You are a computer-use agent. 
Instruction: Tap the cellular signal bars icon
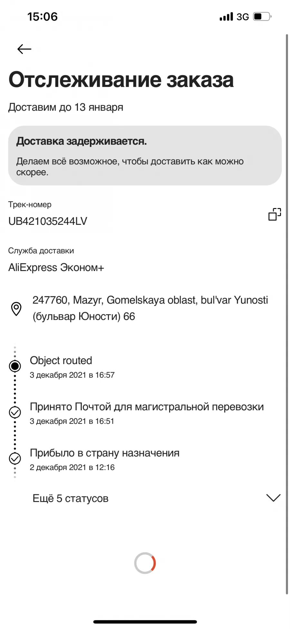(x=226, y=17)
